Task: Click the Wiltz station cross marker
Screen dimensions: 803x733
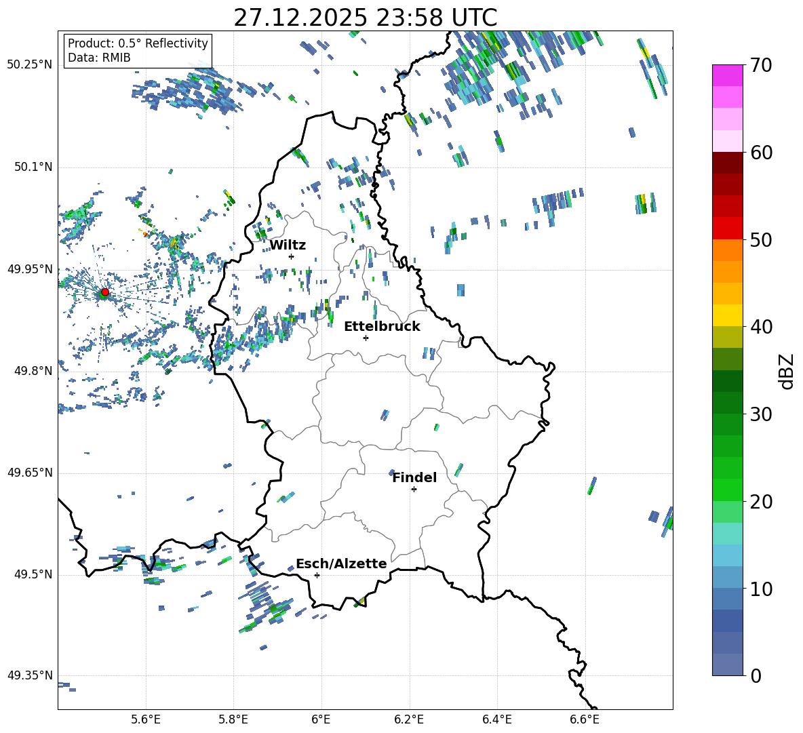Action: [291, 256]
